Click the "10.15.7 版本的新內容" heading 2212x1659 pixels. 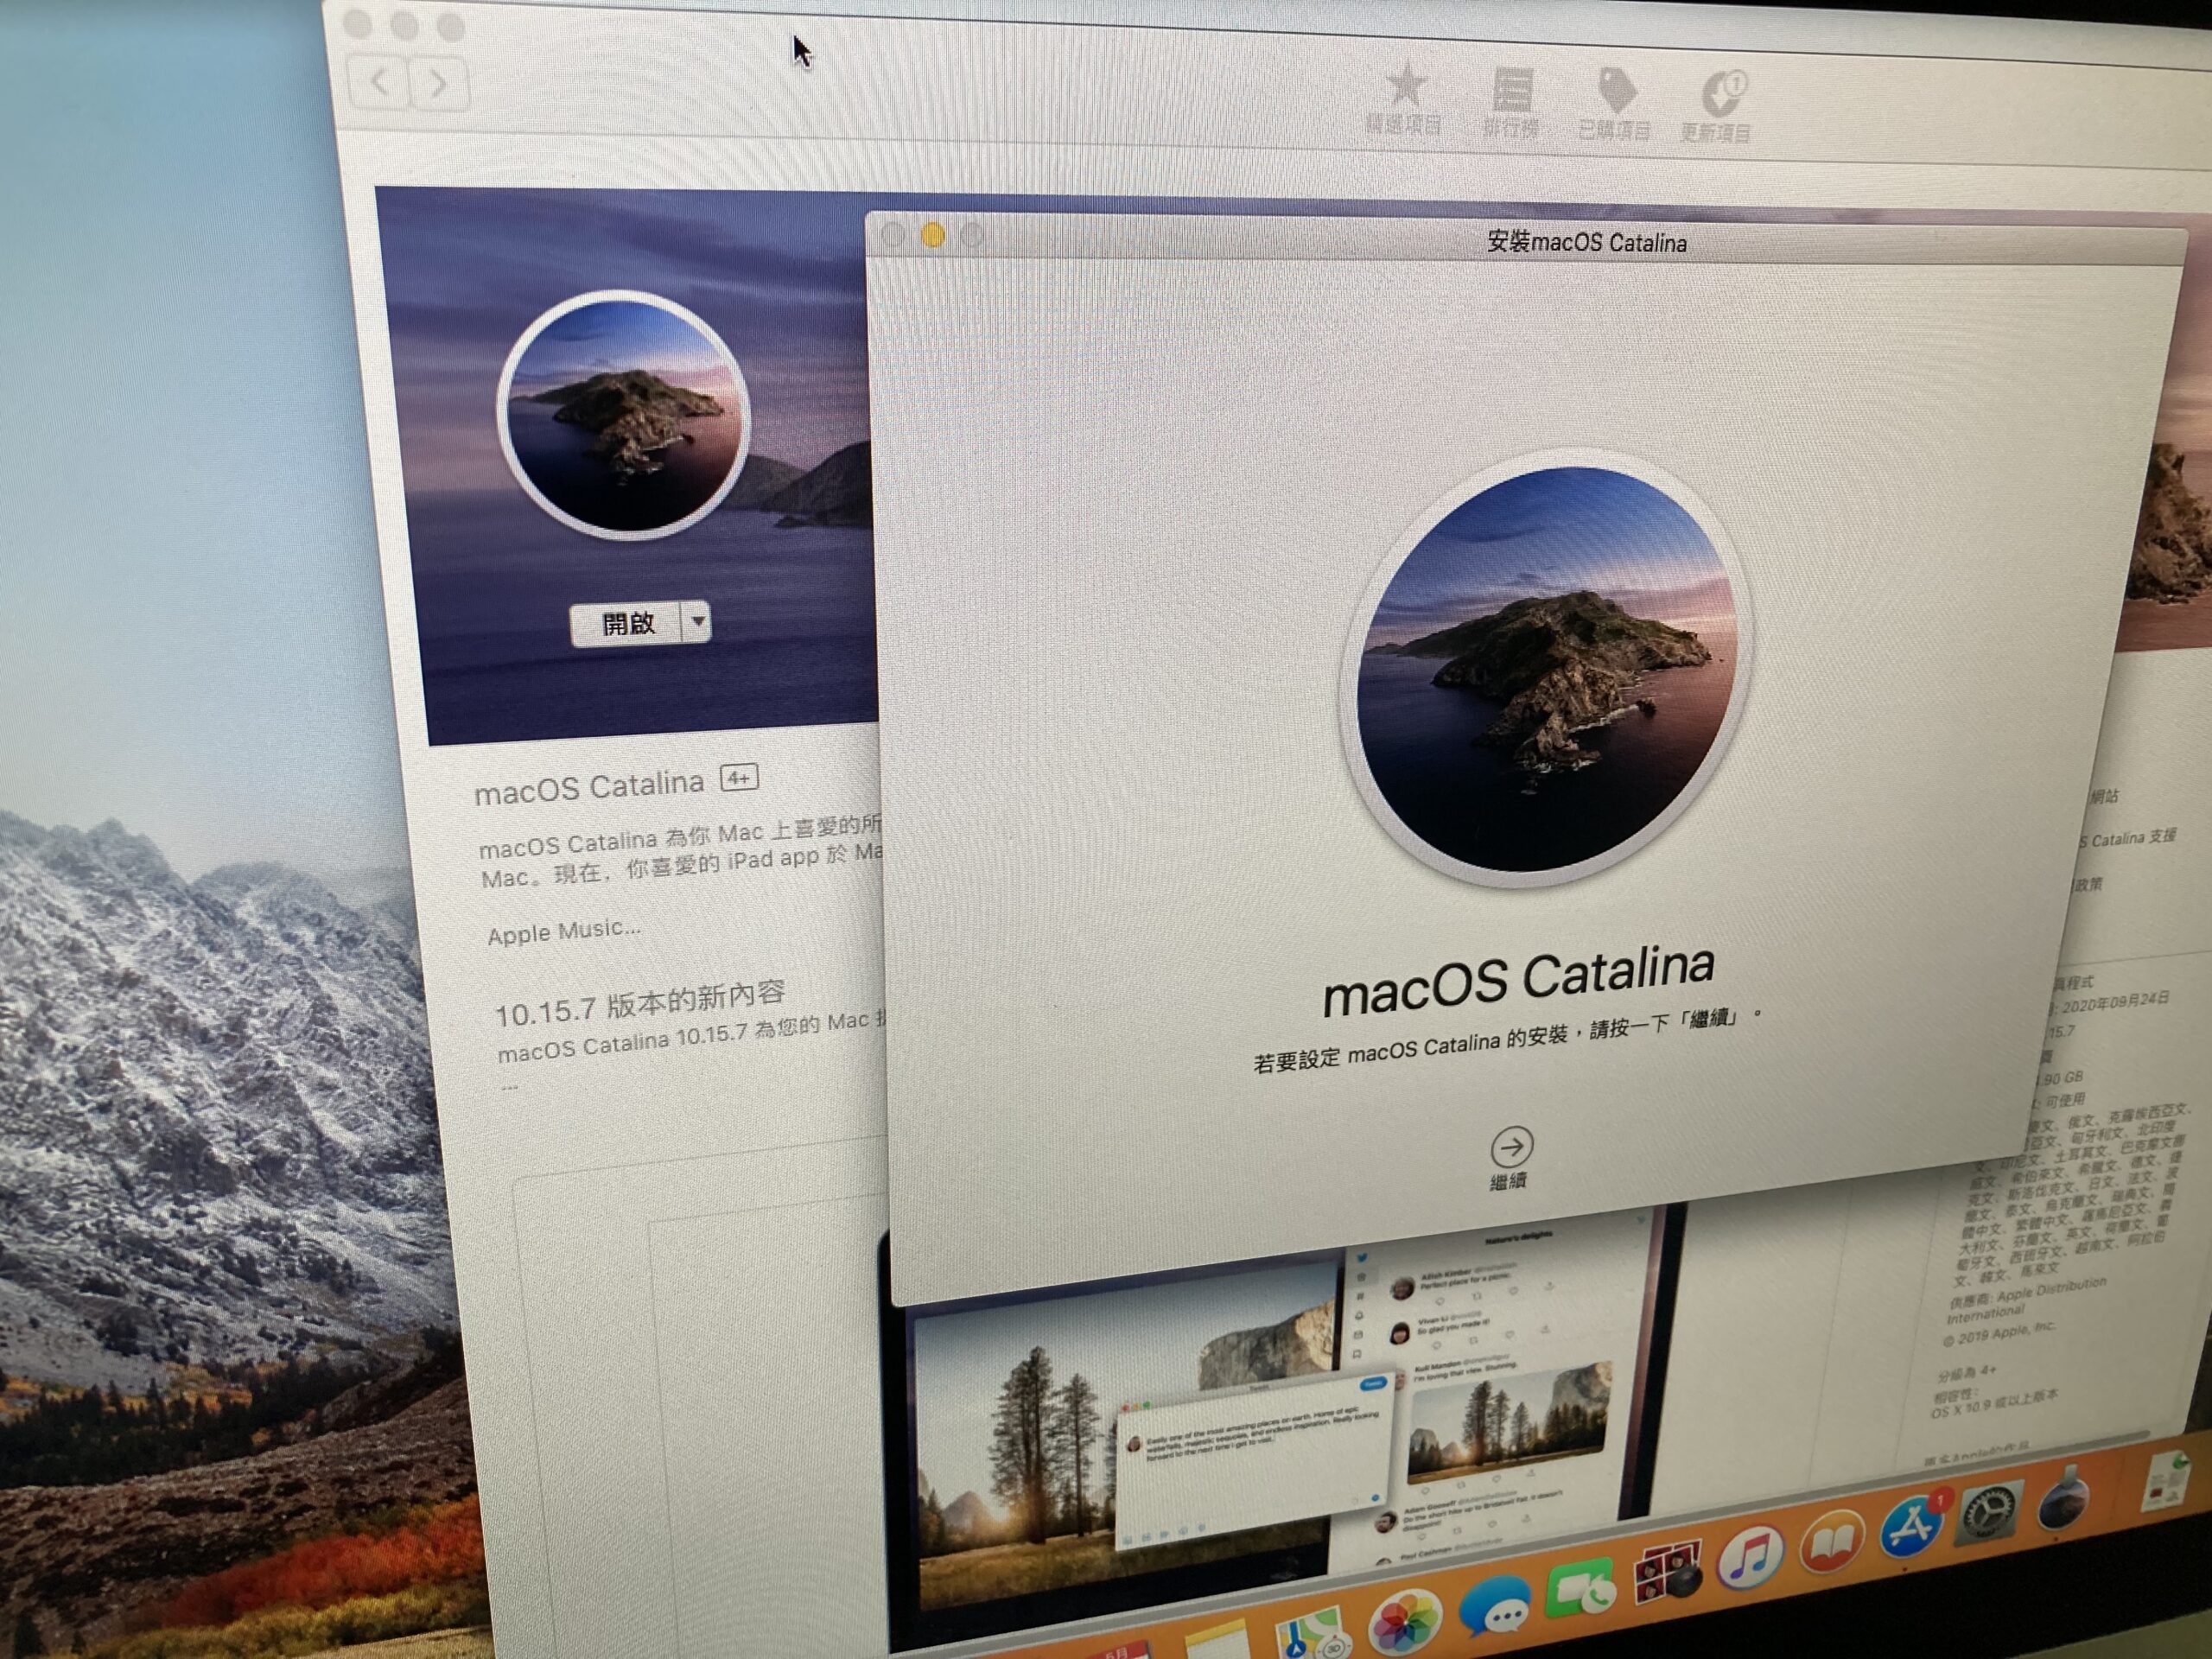tap(641, 1004)
